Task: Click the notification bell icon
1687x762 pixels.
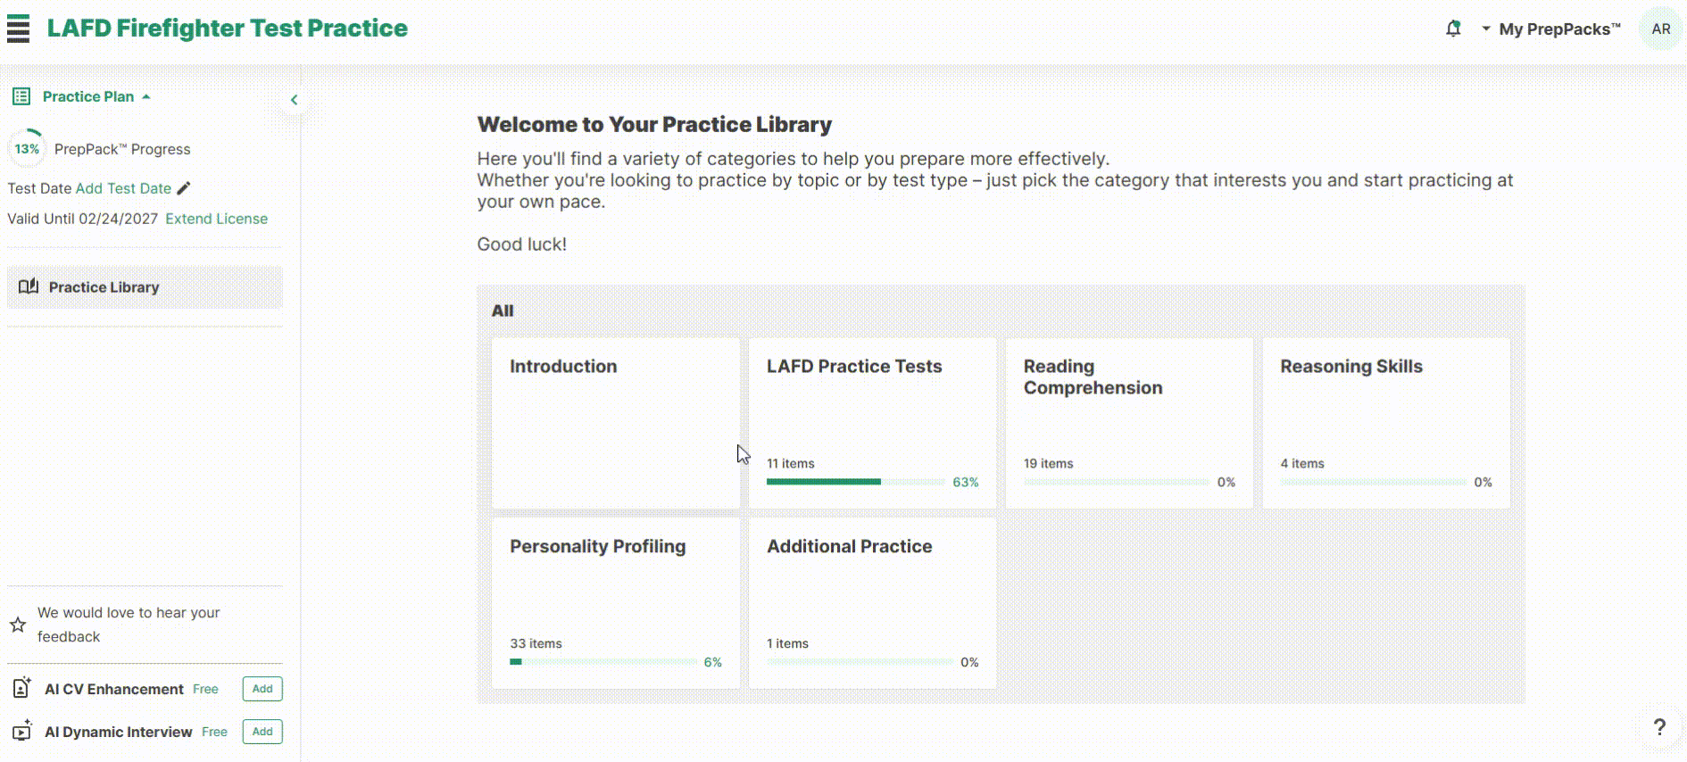Action: coord(1453,29)
